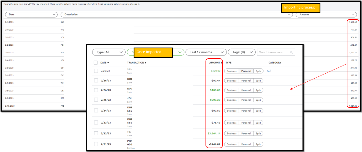Viewport: 362px width, 152px height.
Task: Check the 2/28/23 transaction checkbox
Action: 96,71
